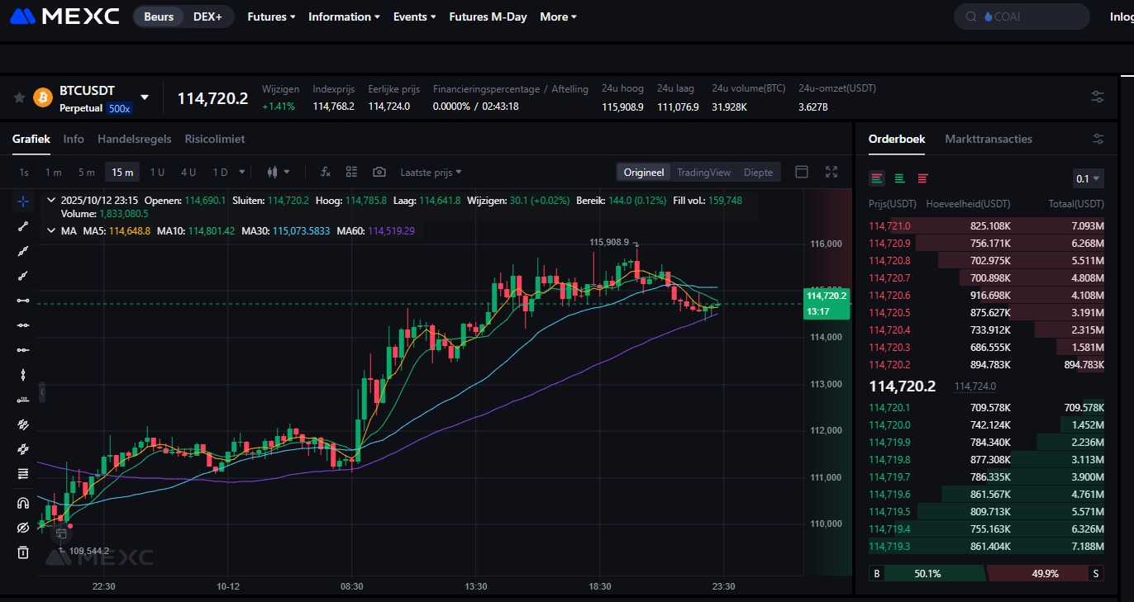Open the Info tab link
The height and width of the screenshot is (602, 1134).
click(73, 139)
